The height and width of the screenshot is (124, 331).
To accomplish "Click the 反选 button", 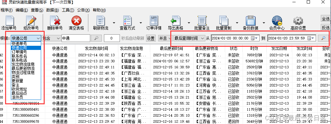I will 326,27.
